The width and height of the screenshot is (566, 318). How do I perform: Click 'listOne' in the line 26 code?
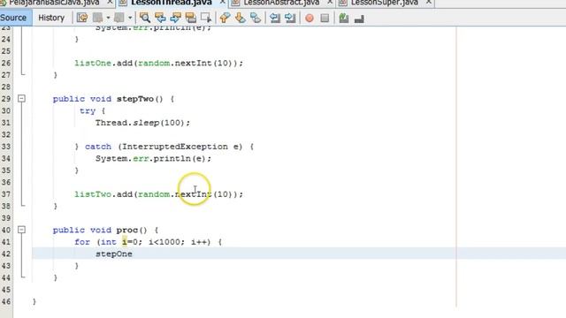pyautogui.click(x=93, y=63)
